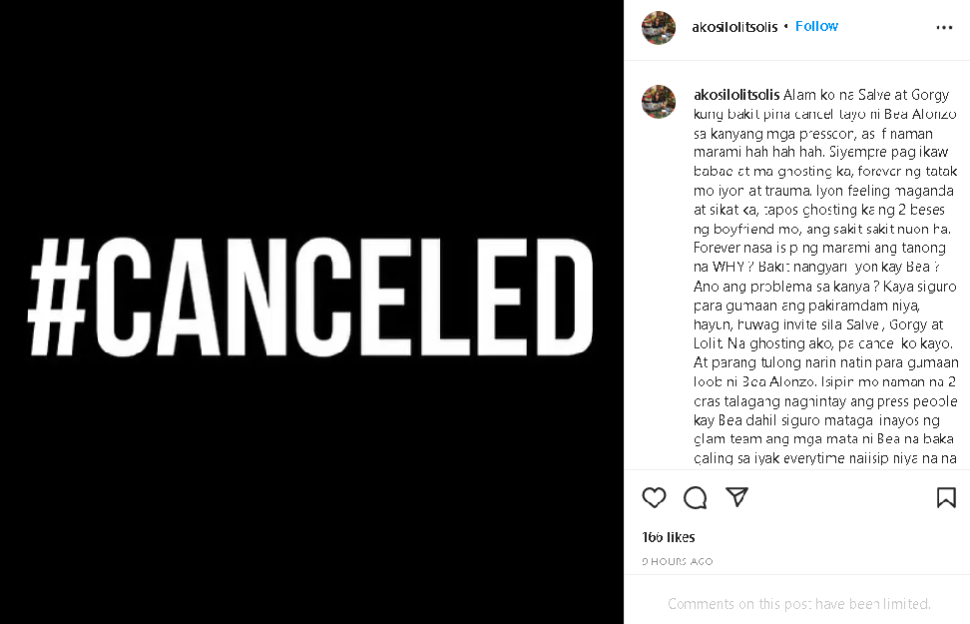This screenshot has height=624, width=970.
Task: Open comments with the speech bubble icon
Action: pyautogui.click(x=696, y=497)
